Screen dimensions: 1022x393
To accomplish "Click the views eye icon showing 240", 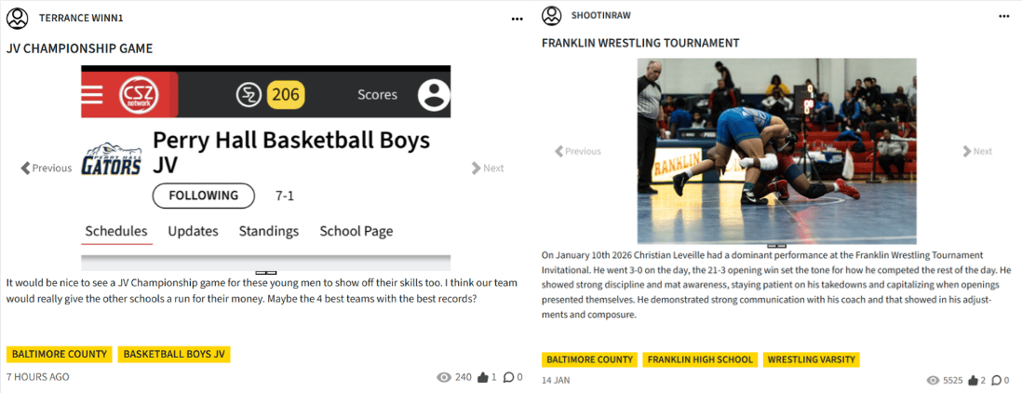I will tap(443, 378).
